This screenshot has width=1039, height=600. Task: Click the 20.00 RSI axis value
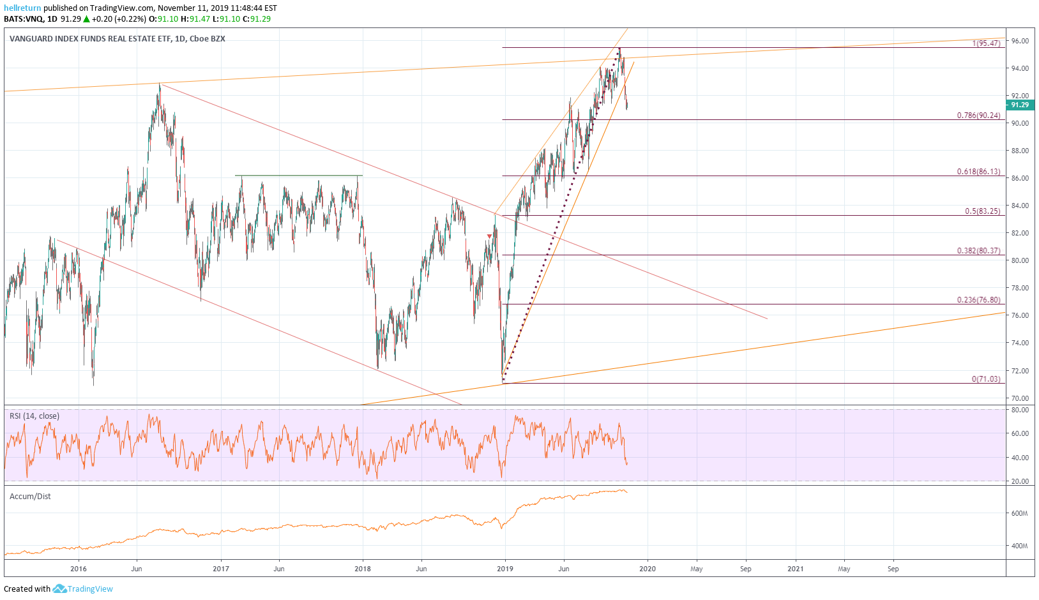pos(1020,481)
